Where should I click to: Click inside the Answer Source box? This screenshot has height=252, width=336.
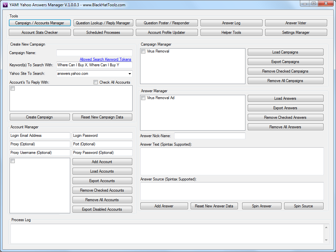tap(232, 191)
